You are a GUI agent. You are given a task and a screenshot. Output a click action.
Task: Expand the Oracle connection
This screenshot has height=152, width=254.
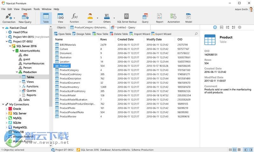(6, 109)
